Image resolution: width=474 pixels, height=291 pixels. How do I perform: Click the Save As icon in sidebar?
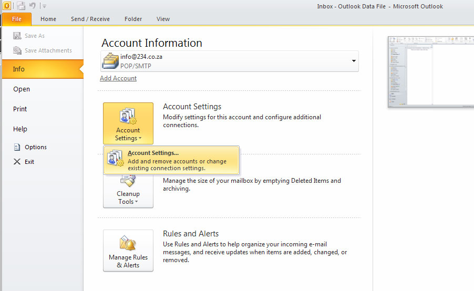pyautogui.click(x=17, y=36)
